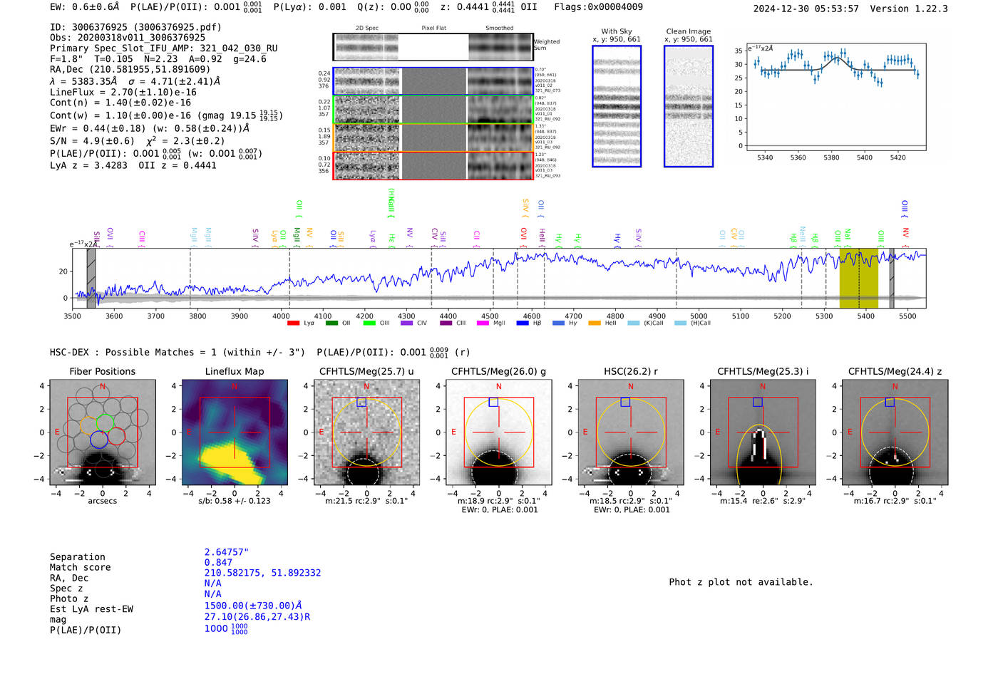Click the Flags:0x00004009 header text

click(598, 7)
